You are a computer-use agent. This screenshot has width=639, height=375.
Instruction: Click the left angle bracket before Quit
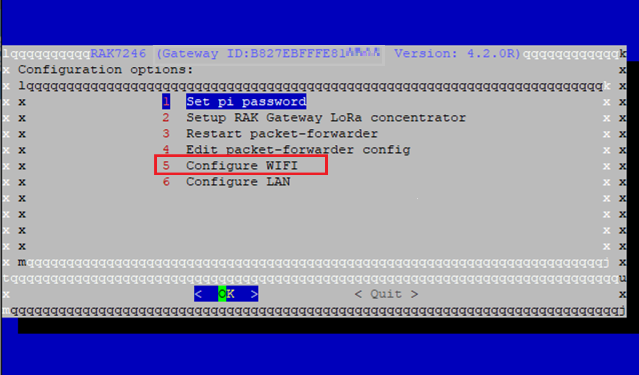click(358, 294)
